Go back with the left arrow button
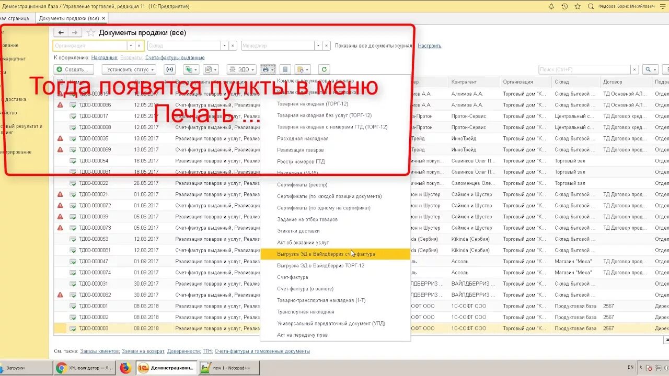 (x=61, y=32)
